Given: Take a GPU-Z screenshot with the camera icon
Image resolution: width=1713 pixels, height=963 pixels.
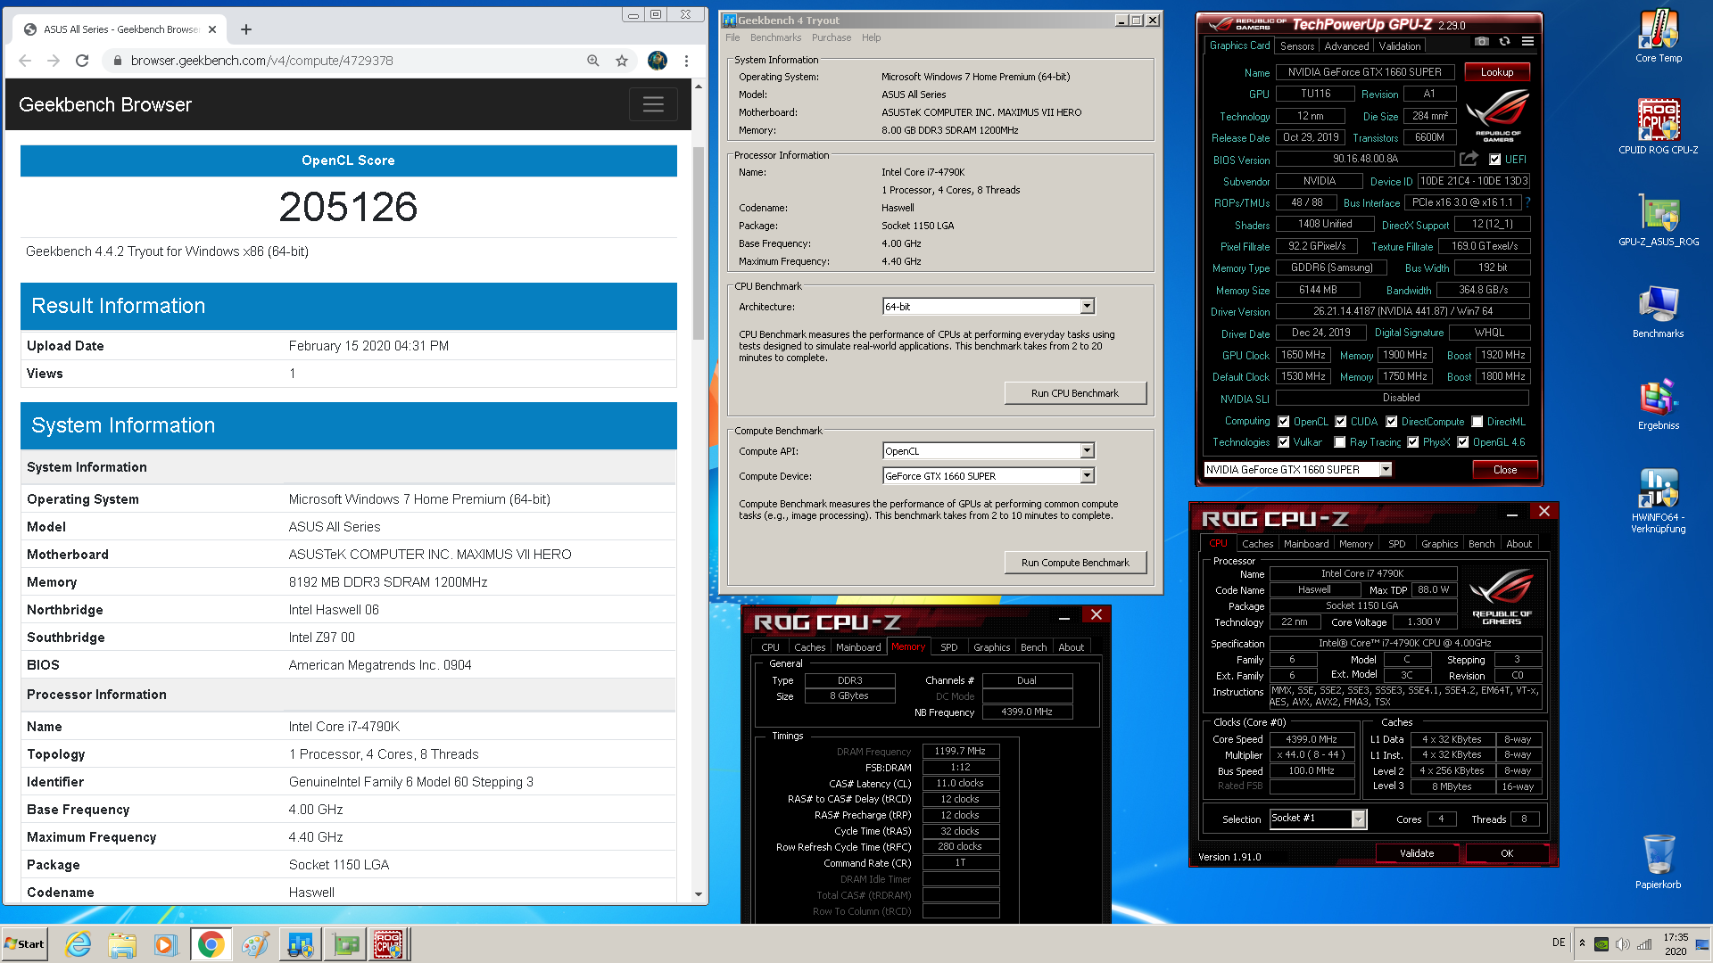Looking at the screenshot, I should click(1482, 42).
